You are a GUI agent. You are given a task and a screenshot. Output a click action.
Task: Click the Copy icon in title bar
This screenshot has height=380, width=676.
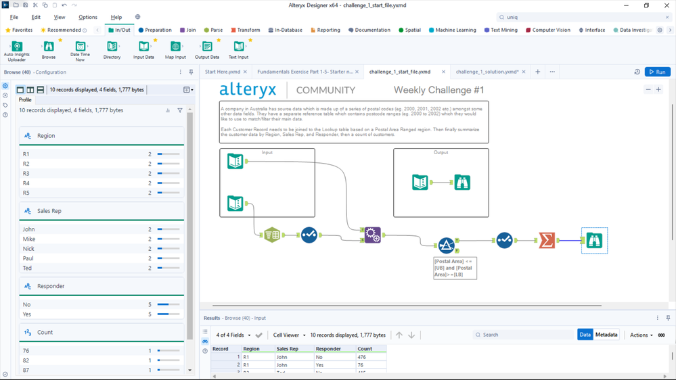coord(45,5)
